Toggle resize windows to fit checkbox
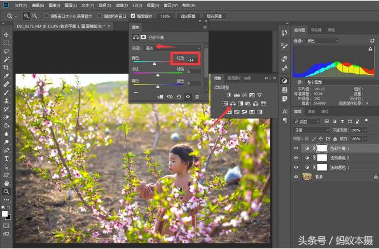Image resolution: width=379 pixels, height=249 pixels. tap(46, 16)
